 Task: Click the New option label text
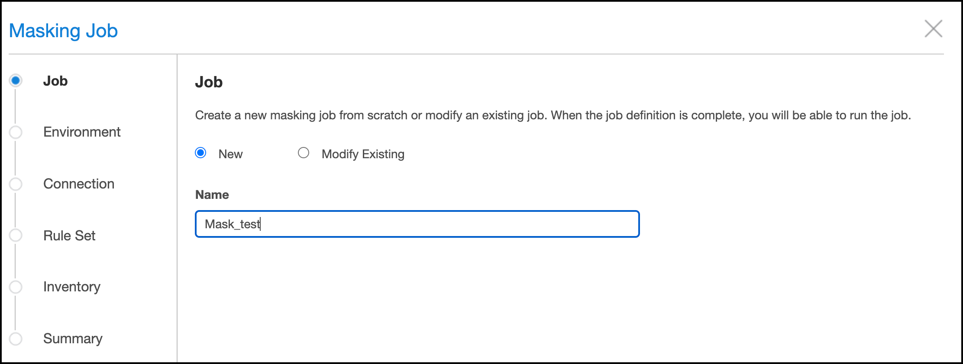pyautogui.click(x=230, y=154)
